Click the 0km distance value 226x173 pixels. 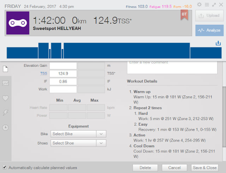coord(79,20)
